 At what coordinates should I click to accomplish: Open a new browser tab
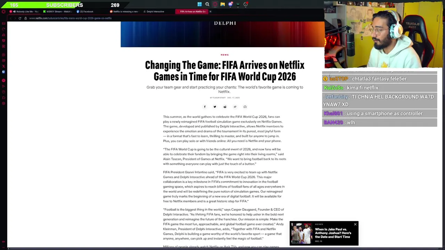click(210, 11)
